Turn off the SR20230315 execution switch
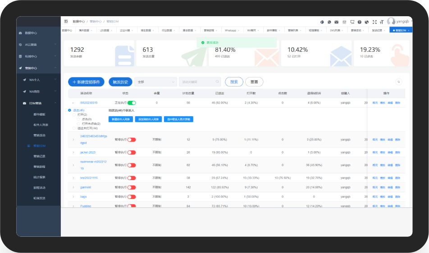The width and height of the screenshot is (429, 253). (132, 103)
